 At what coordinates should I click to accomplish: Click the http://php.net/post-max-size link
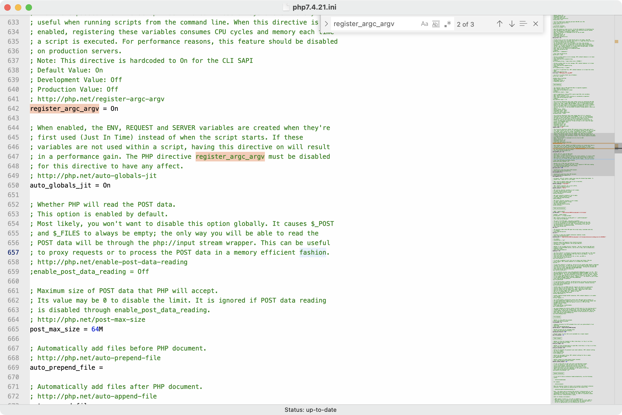tap(91, 320)
